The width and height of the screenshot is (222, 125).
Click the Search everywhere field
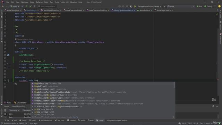(x=47, y=6)
